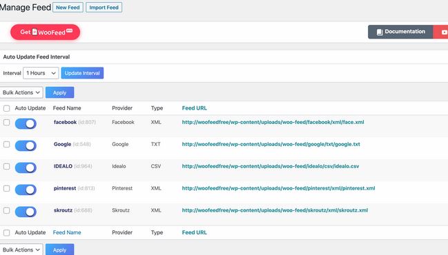Image resolution: width=448 pixels, height=255 pixels.
Task: Toggle auto update for IDEALO feed
Action: coord(26,167)
